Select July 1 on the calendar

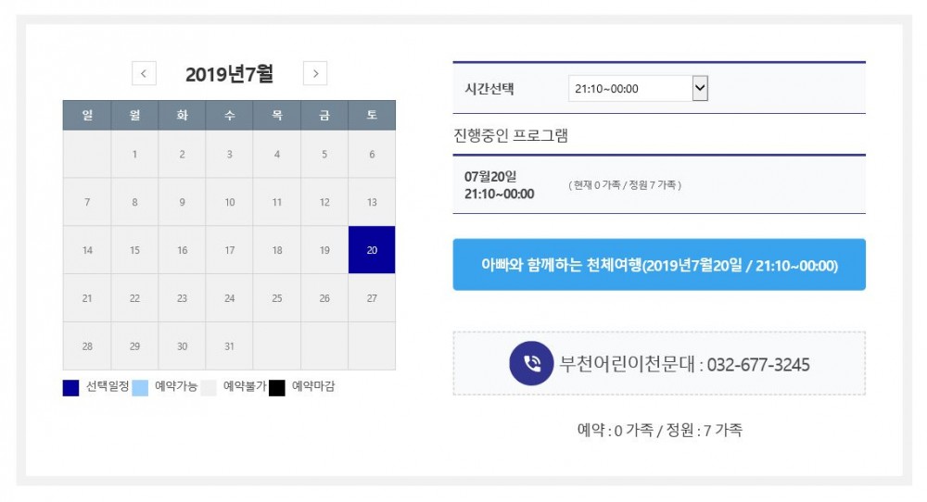pos(134,155)
